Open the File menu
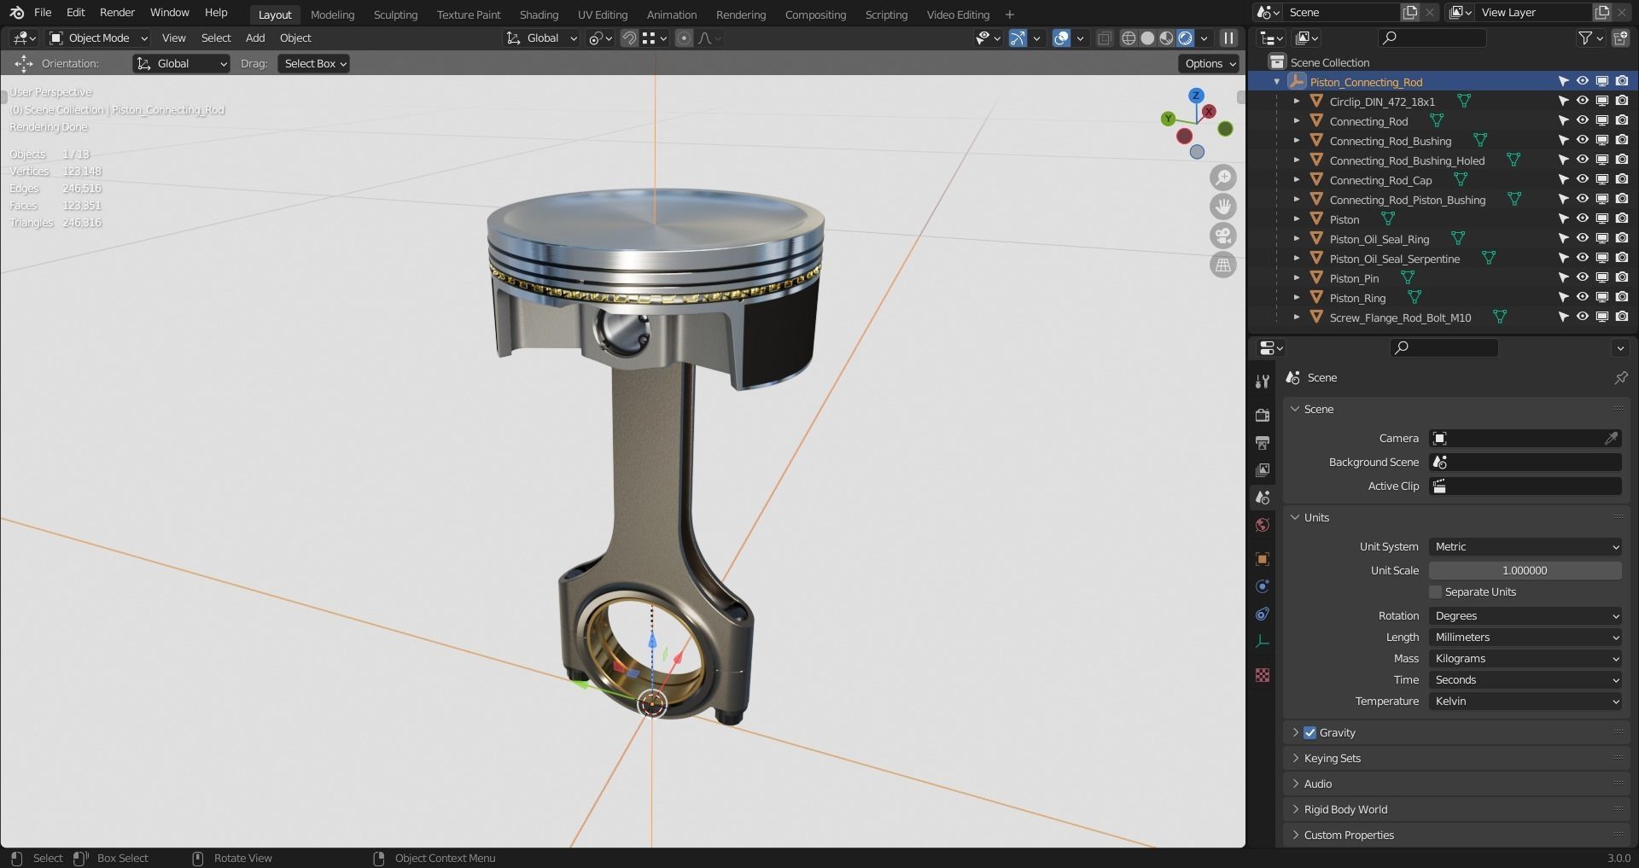The image size is (1639, 868). (42, 12)
